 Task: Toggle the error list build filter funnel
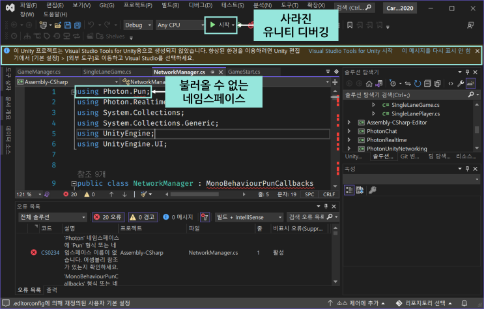point(205,217)
